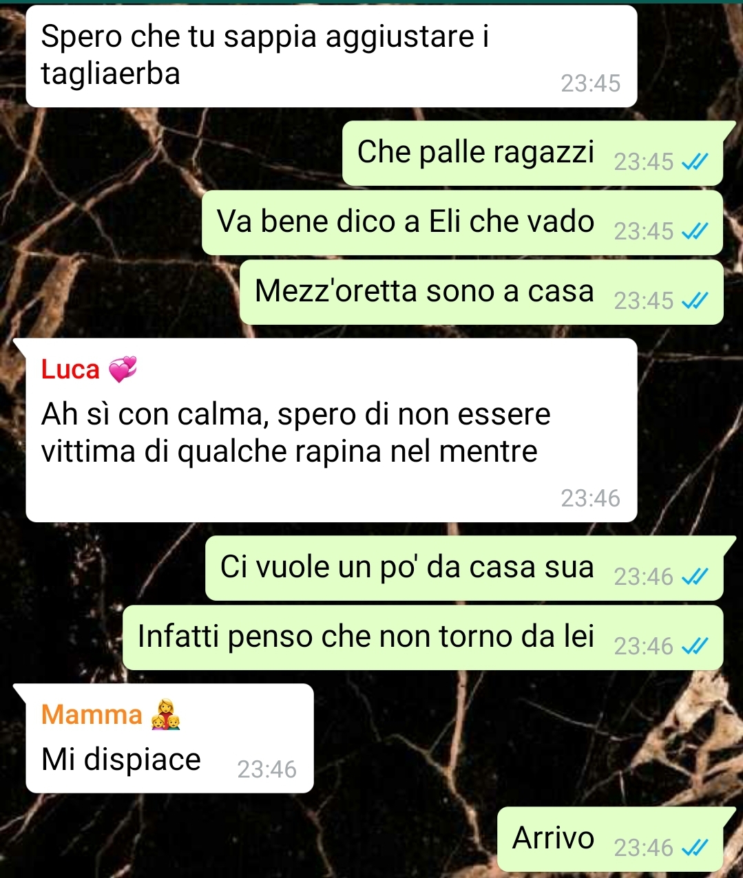743x878 pixels.
Task: Select the 'Che palle ragazzi' message
Action: coord(533,153)
